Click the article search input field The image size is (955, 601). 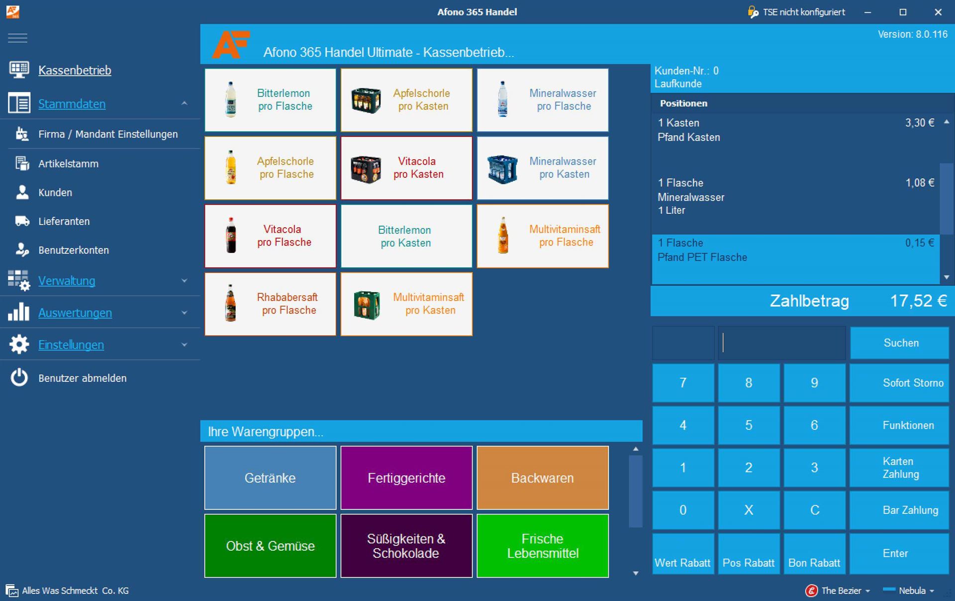click(x=781, y=343)
